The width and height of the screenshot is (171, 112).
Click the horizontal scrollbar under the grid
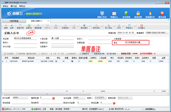pyautogui.click(x=47, y=94)
